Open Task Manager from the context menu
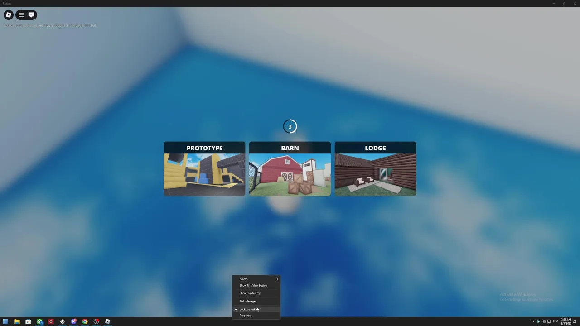The width and height of the screenshot is (580, 326). coord(256,301)
